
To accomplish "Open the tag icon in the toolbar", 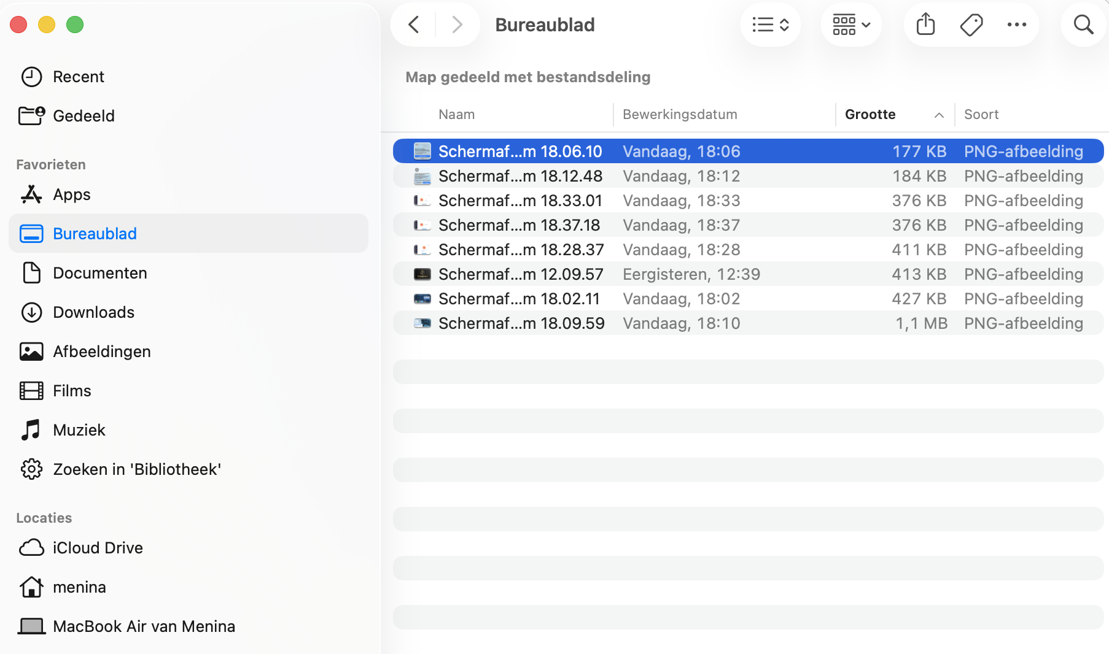I will 971,25.
